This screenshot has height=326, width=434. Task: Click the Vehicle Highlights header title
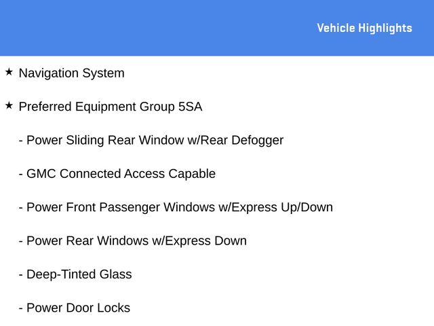point(365,29)
